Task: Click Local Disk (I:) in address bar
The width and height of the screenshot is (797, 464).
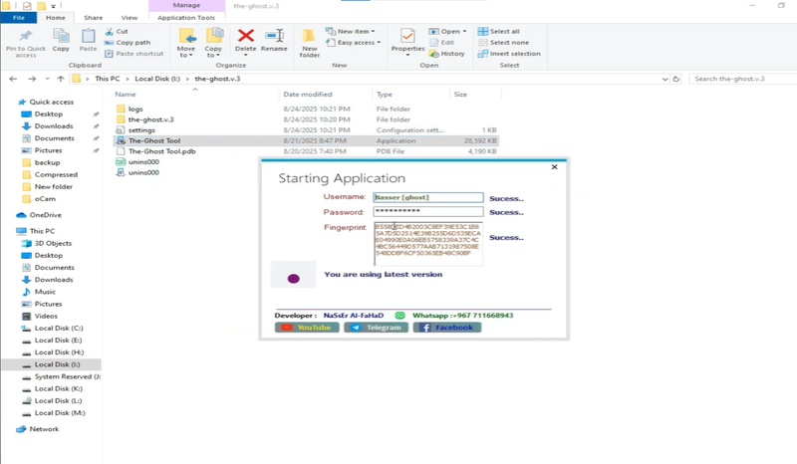Action: point(157,79)
